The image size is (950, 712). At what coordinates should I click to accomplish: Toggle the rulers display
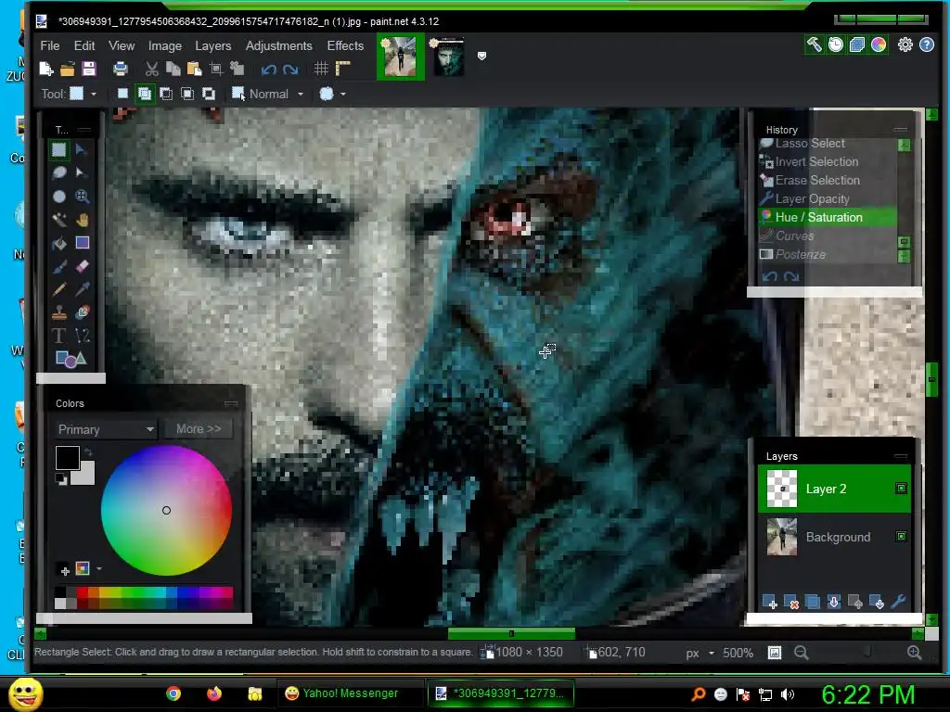point(343,69)
